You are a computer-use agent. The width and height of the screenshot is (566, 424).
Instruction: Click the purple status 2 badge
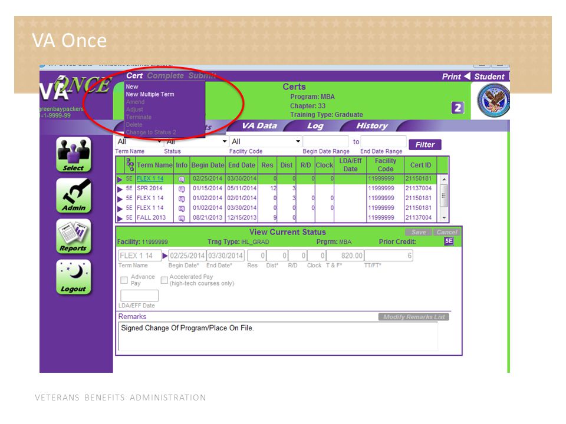coord(458,107)
